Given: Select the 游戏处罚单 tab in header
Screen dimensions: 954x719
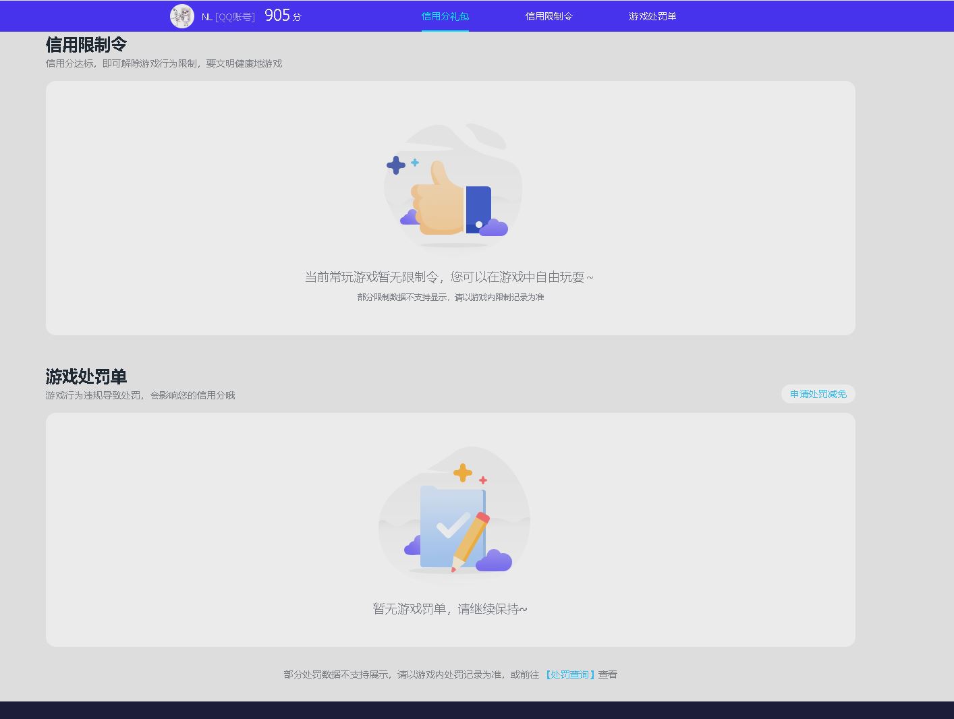Looking at the screenshot, I should [x=652, y=16].
